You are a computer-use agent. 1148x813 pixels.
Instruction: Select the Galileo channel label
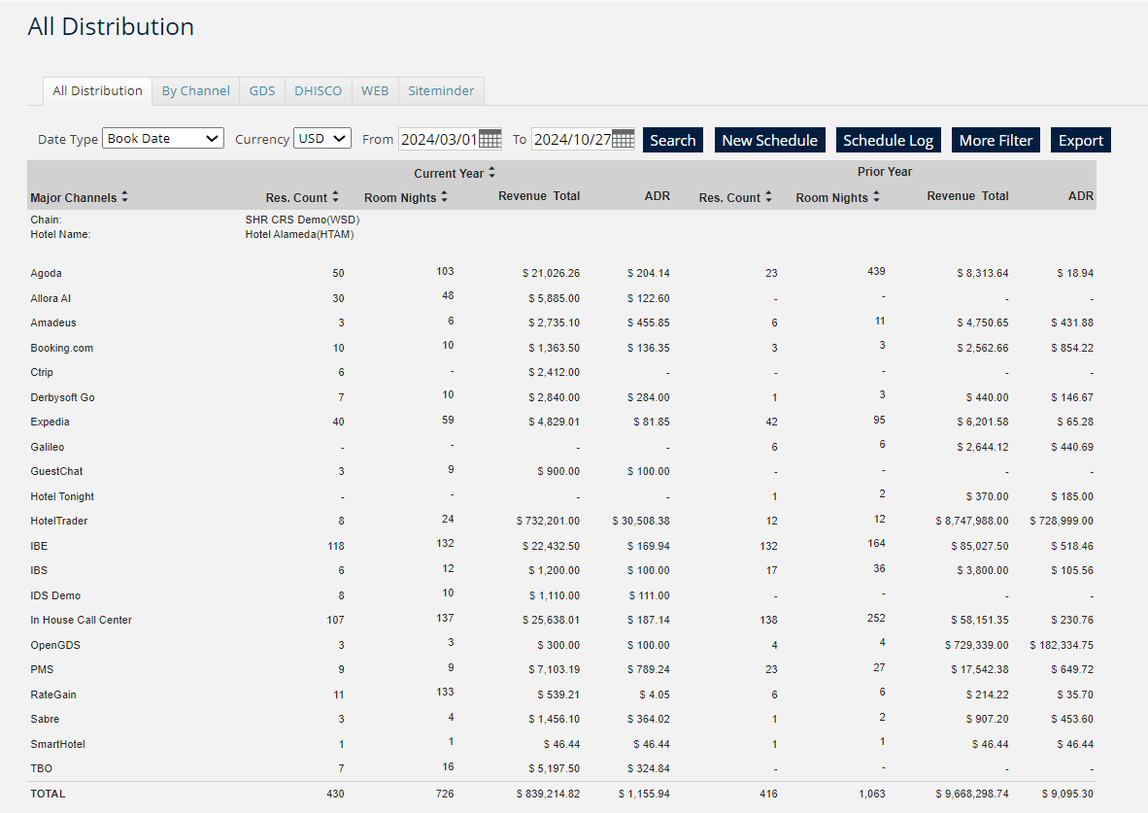coord(47,447)
